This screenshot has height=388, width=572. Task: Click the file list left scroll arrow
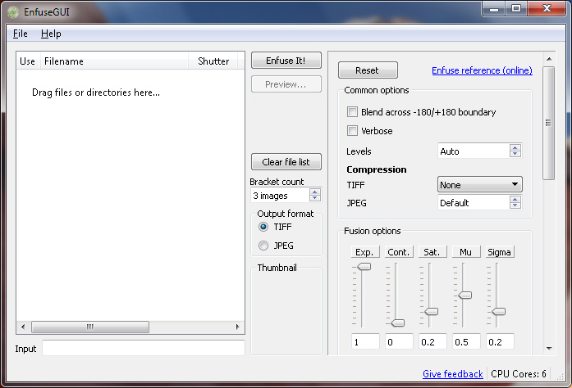[23, 327]
